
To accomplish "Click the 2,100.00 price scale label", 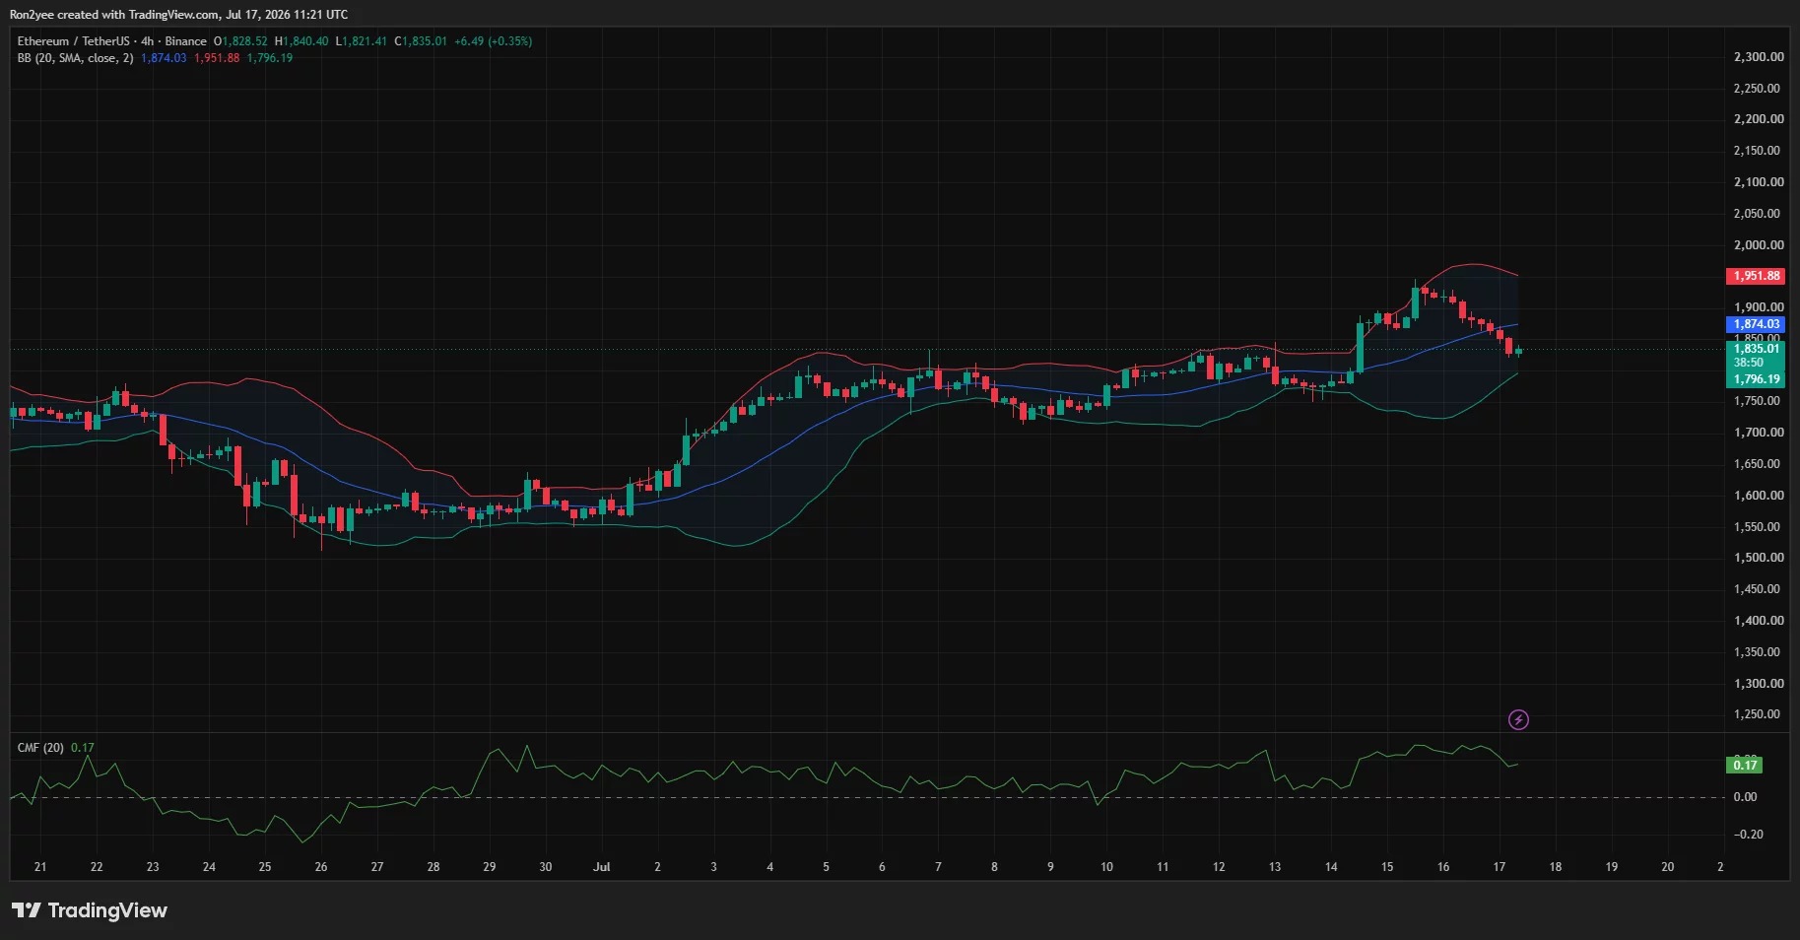I will [1759, 182].
